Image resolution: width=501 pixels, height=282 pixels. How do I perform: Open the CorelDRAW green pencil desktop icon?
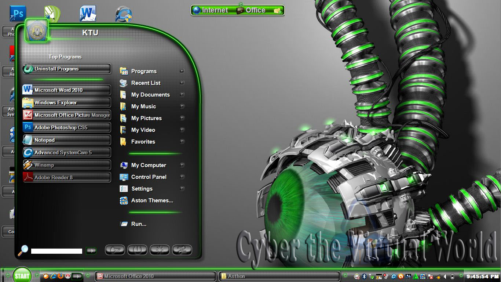(52, 14)
